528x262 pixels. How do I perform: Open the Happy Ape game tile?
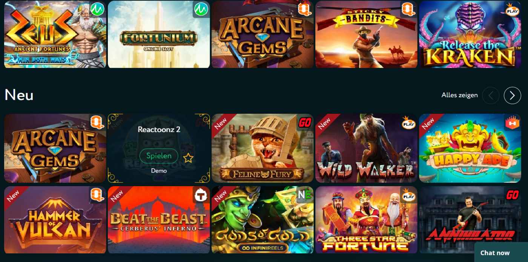(x=470, y=148)
